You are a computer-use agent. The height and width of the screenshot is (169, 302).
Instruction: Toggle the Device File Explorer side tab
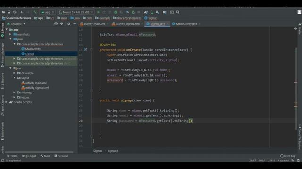[x=300, y=137]
